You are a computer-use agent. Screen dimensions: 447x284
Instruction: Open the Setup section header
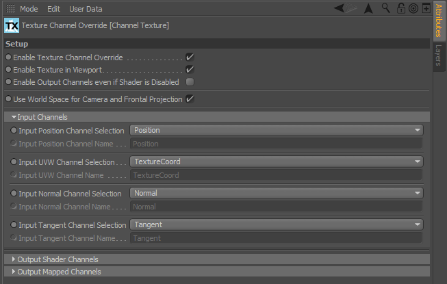coord(217,44)
